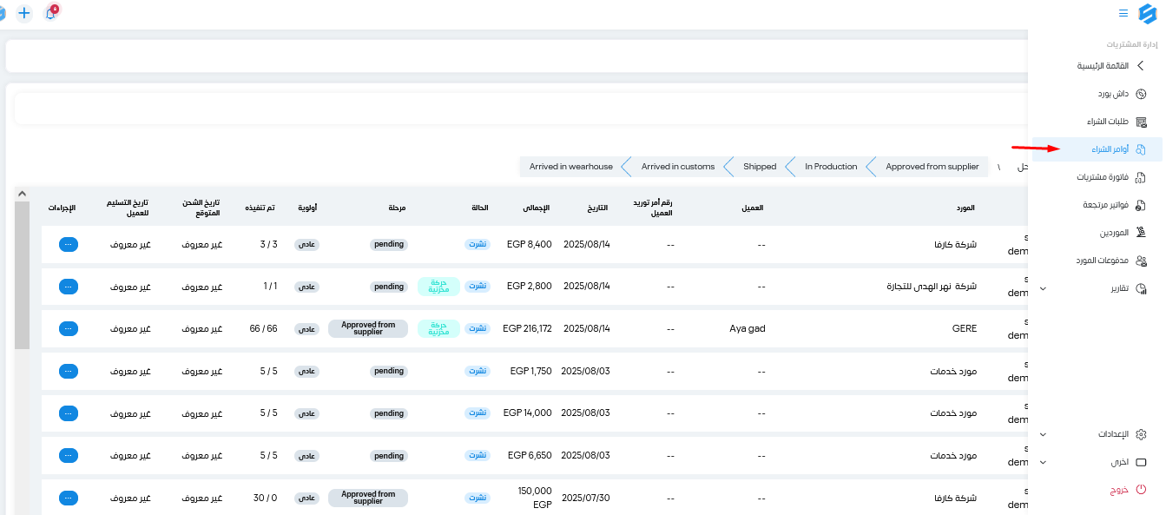The image size is (1166, 515).
Task: Expand the اخرى other submenu
Action: coord(1043,462)
